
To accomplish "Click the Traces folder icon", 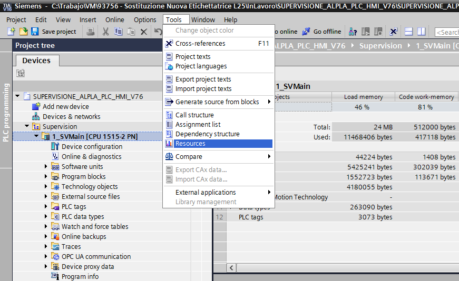I will click(x=55, y=246).
